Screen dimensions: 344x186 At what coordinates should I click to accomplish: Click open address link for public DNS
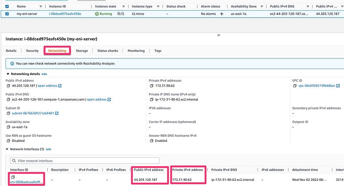point(97,99)
